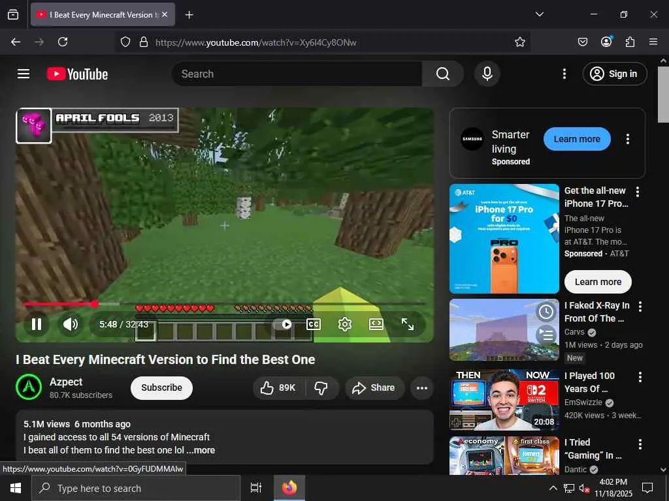Open the Azpect channel avatar
Image resolution: width=669 pixels, height=501 pixels.
[29, 387]
